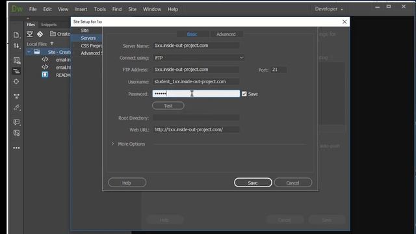Screen dimensions: 416x234
Task: Open the Connect using FTP dropdown
Action: click(198, 58)
